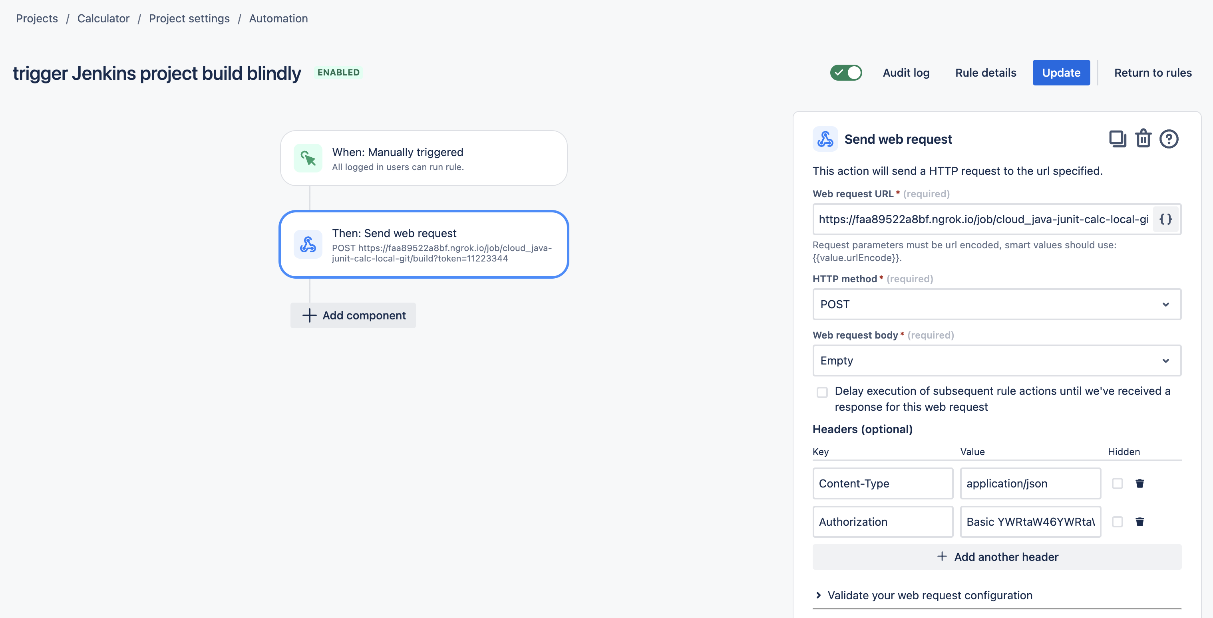Click the ENABLED status badge

pyautogui.click(x=338, y=73)
